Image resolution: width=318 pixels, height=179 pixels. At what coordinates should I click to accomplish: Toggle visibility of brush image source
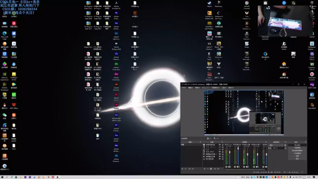tap(220, 149)
